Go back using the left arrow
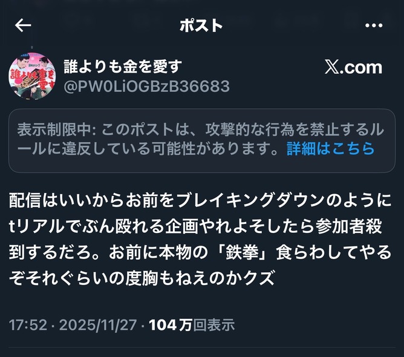 (23, 25)
